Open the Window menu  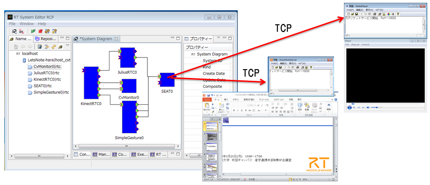[x=27, y=24]
